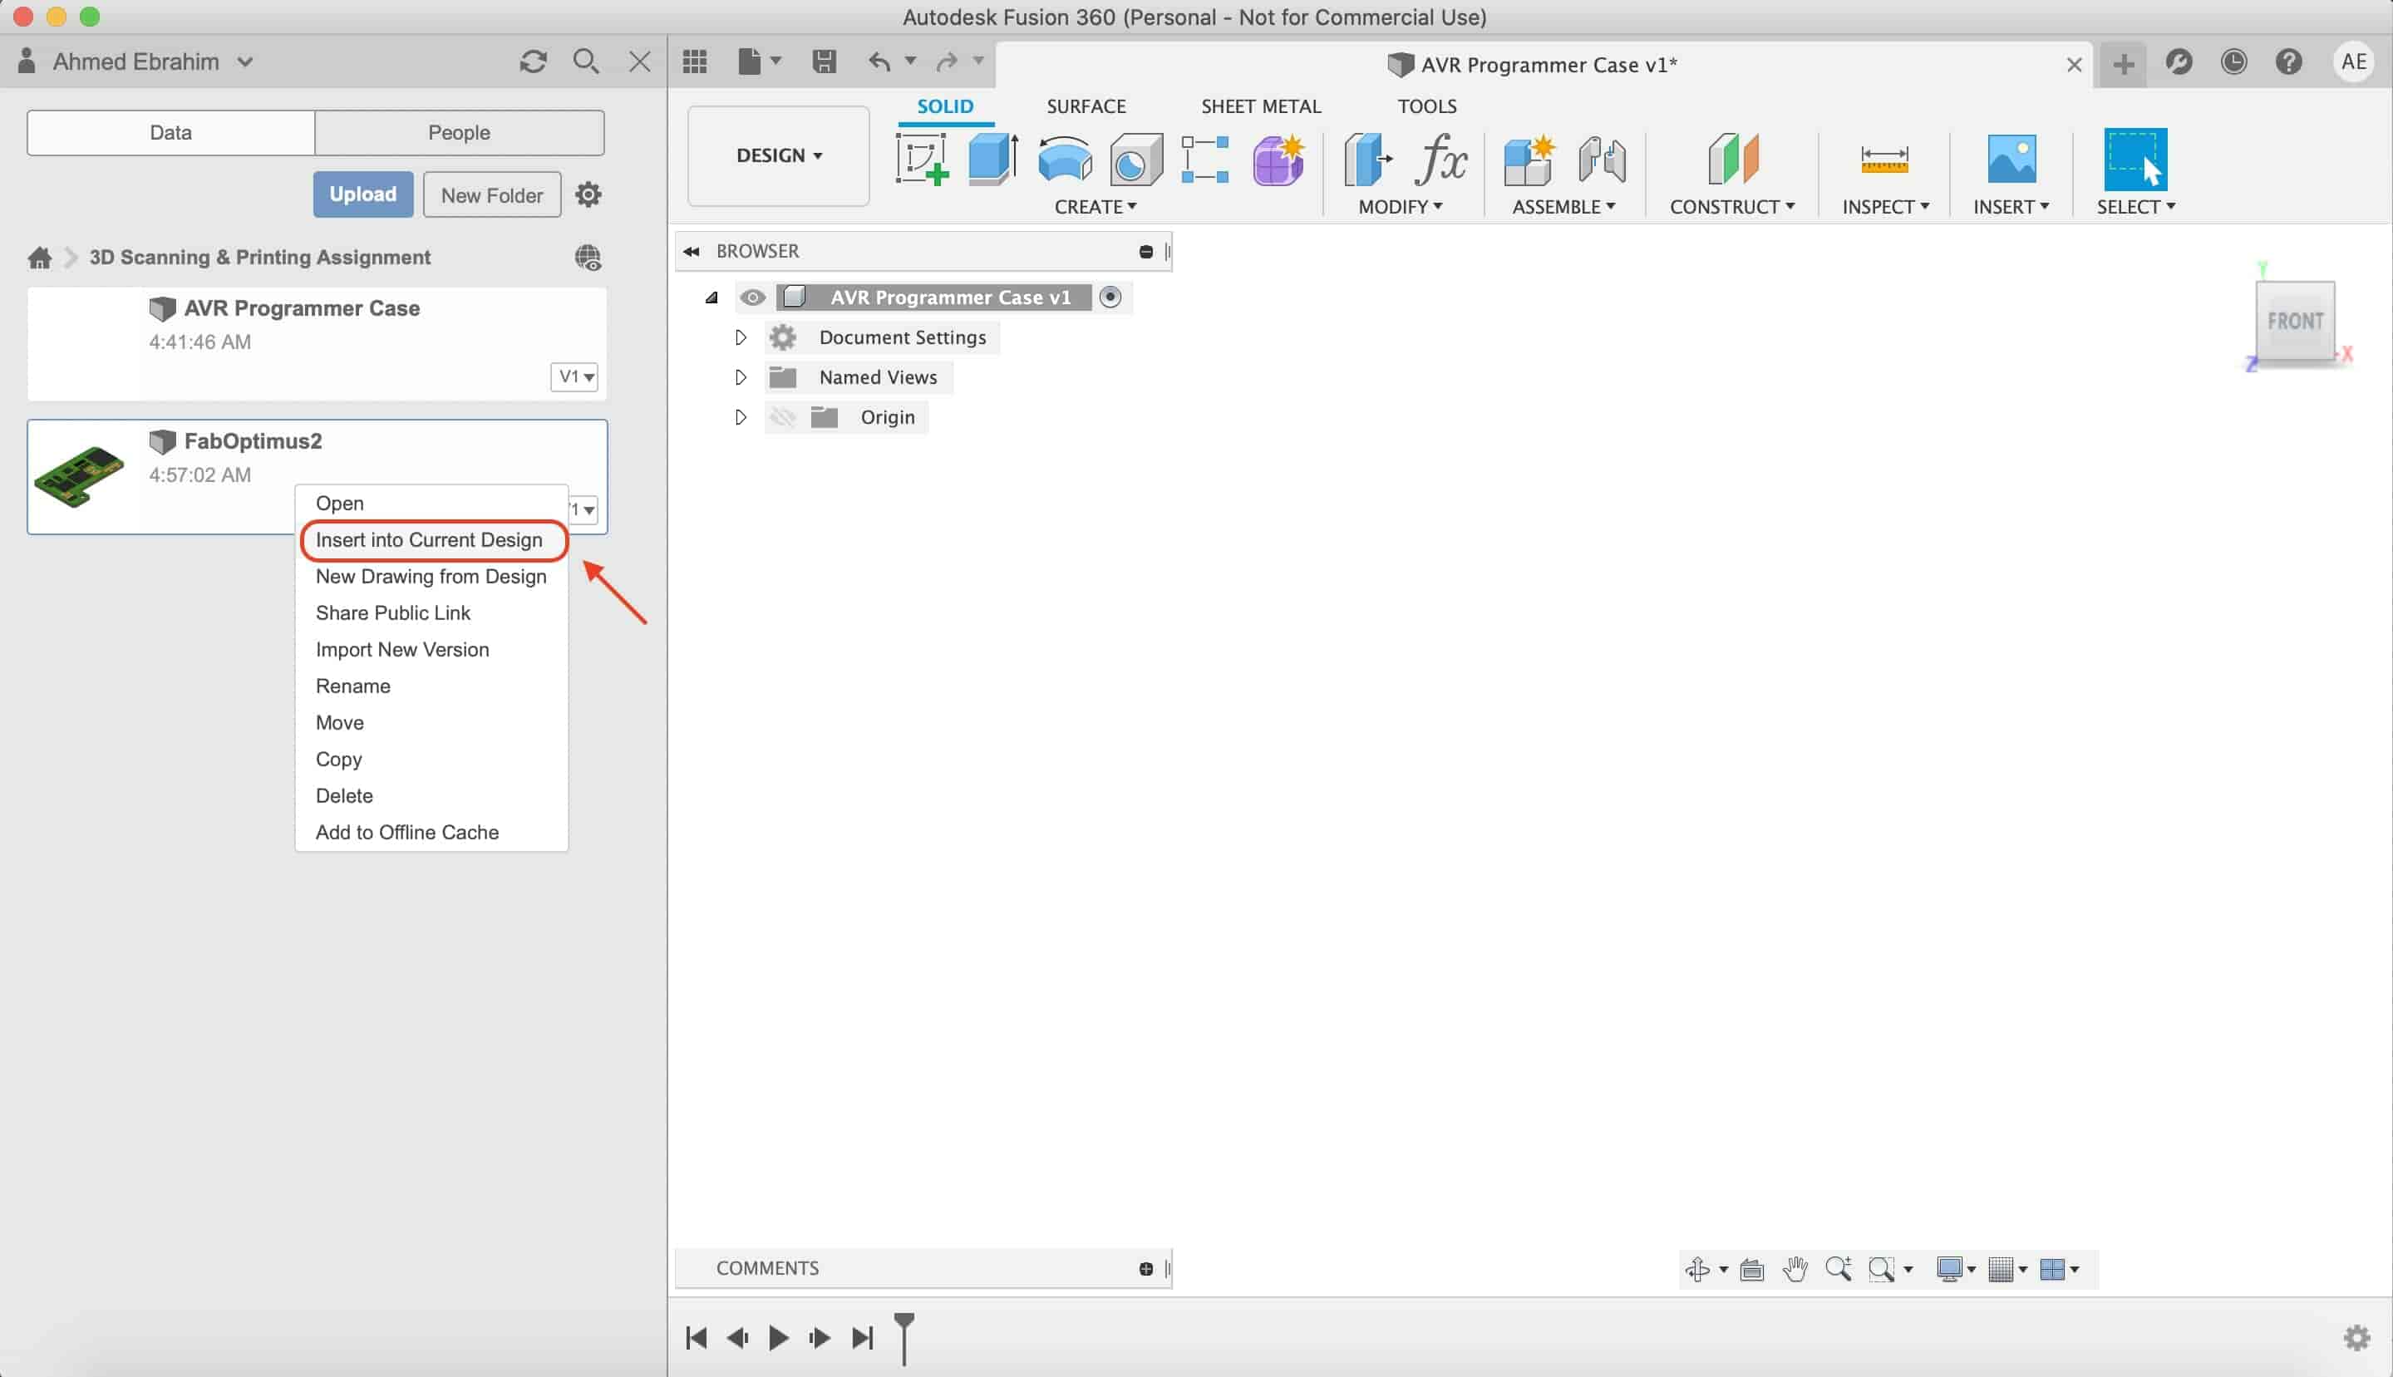This screenshot has width=2393, height=1377.
Task: Switch to the TOOLS tab
Action: point(1426,106)
